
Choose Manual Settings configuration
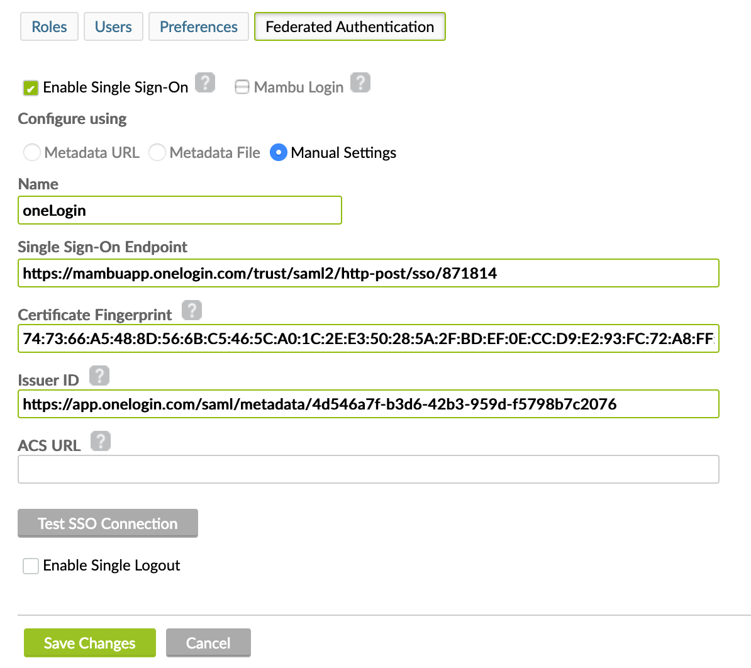pyautogui.click(x=278, y=152)
